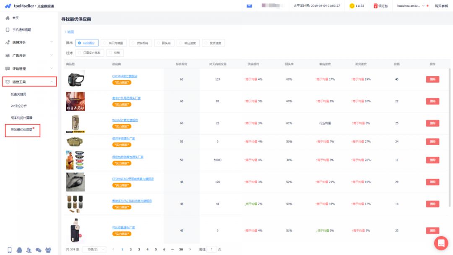Delete the AOTDDOR supplier row
Viewport: 453px width, 255px height.
[x=432, y=204]
